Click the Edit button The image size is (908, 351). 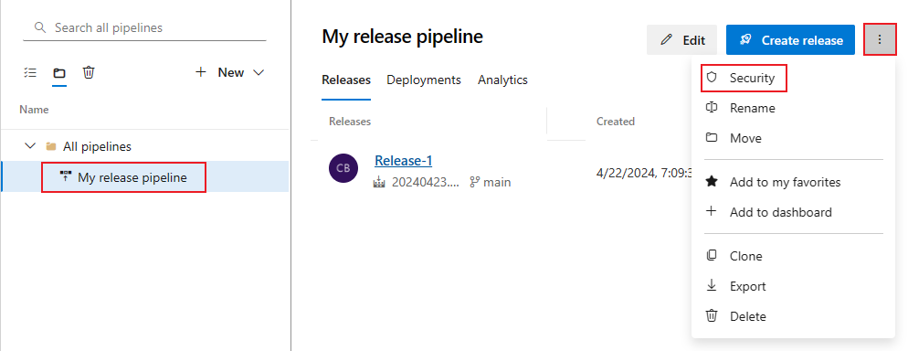(681, 40)
